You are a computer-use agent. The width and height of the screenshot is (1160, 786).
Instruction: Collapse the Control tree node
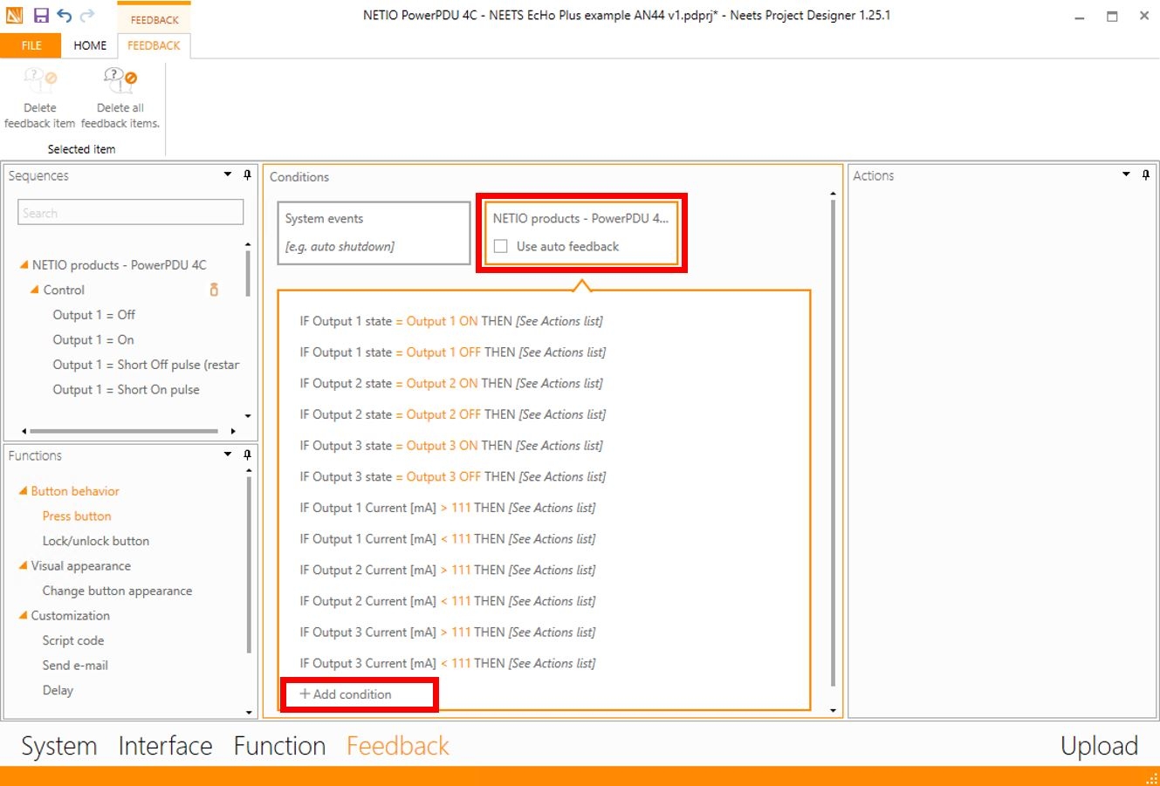[35, 290]
